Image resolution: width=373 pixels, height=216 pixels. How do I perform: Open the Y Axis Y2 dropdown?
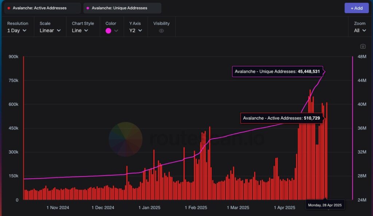pos(136,31)
